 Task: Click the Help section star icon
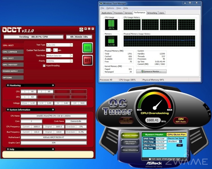click(x=8, y=149)
